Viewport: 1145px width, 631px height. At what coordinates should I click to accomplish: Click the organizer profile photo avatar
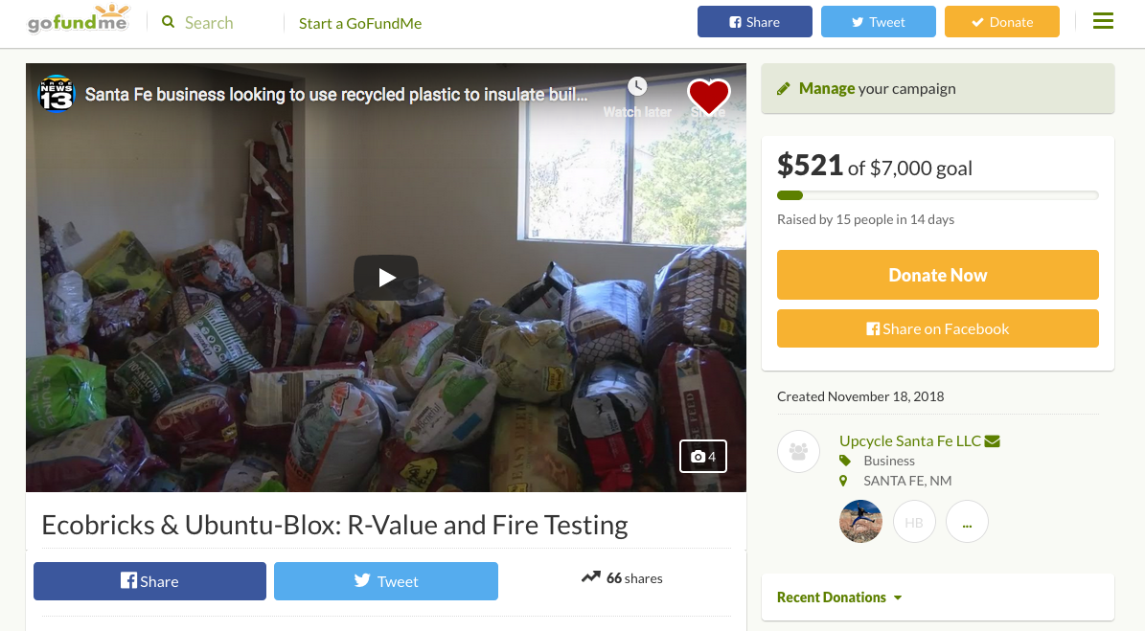(860, 522)
